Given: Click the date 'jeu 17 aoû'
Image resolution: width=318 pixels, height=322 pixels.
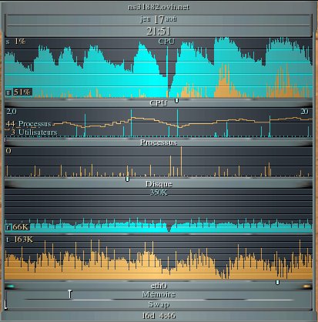Looking at the screenshot, I should [x=159, y=19].
